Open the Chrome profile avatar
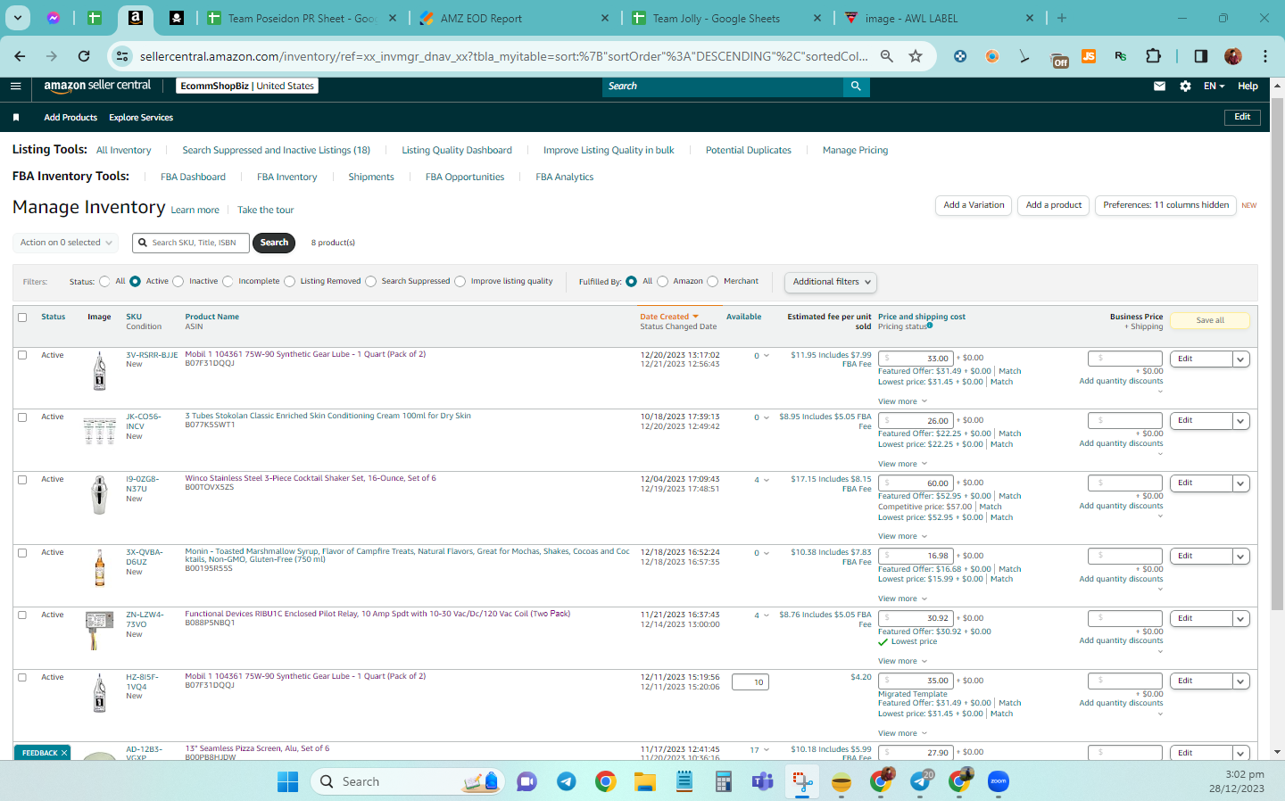 point(1233,56)
